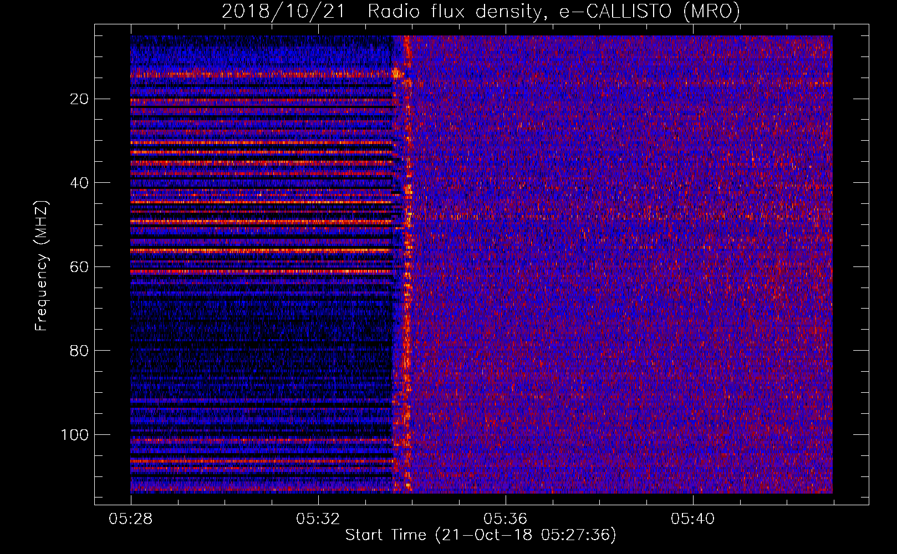This screenshot has height=554, width=897.
Task: Click the bright vertical radio burst in the spectrogram
Action: (x=407, y=264)
